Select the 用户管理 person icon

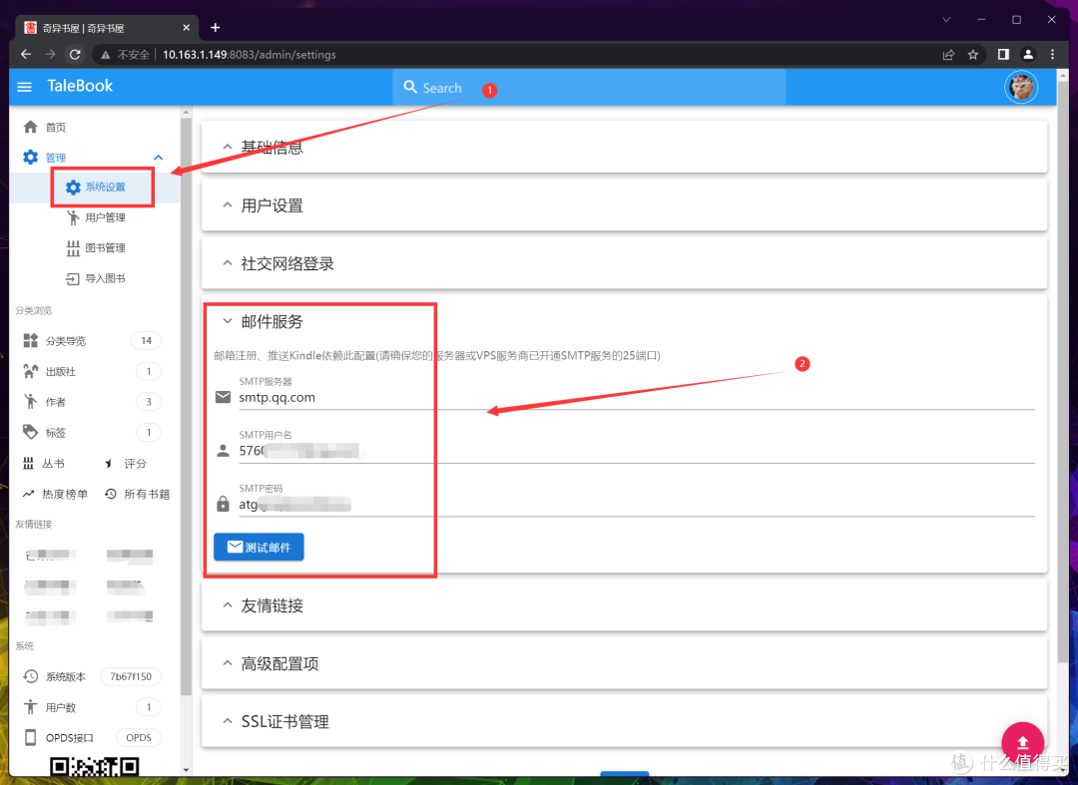coord(72,216)
